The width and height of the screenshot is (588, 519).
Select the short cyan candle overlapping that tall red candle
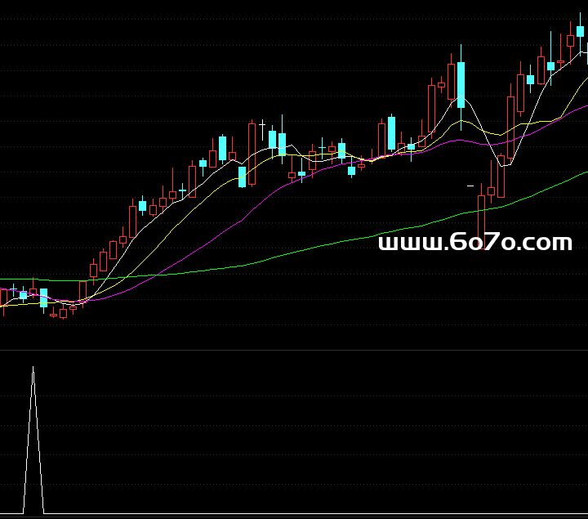tap(242, 177)
